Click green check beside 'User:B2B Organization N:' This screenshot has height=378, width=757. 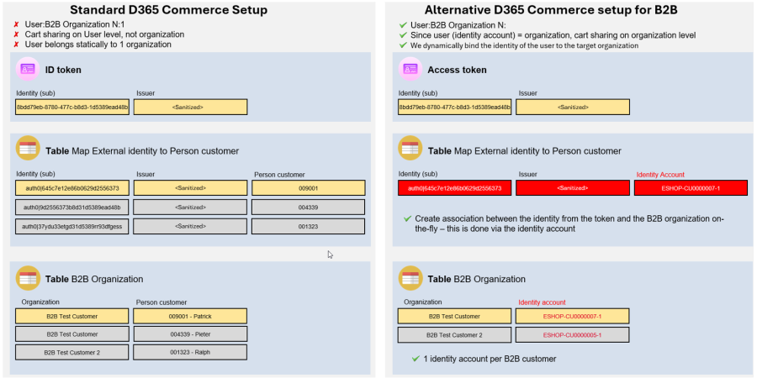(x=403, y=24)
